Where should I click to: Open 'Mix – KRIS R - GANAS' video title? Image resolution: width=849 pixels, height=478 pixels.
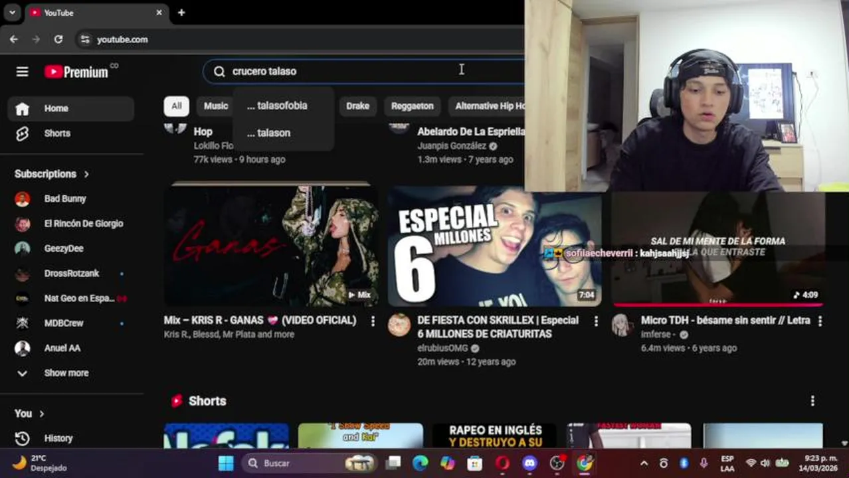pyautogui.click(x=260, y=320)
